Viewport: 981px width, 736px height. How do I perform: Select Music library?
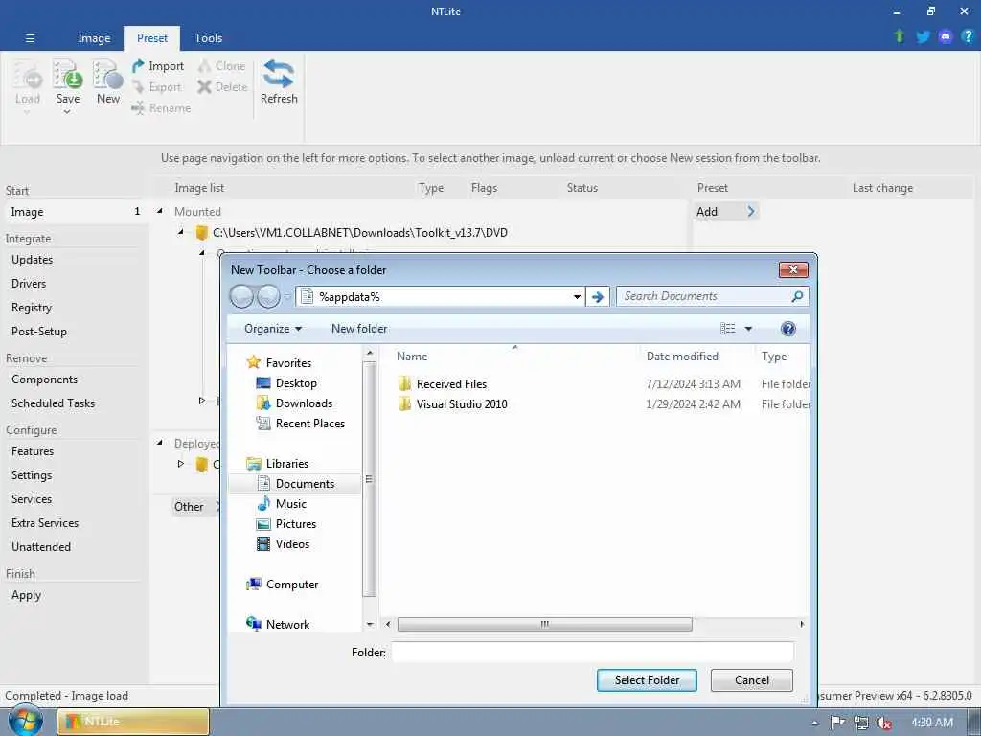(x=290, y=504)
